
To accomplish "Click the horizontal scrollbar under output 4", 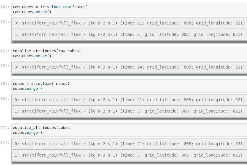I will (x=129, y=42).
